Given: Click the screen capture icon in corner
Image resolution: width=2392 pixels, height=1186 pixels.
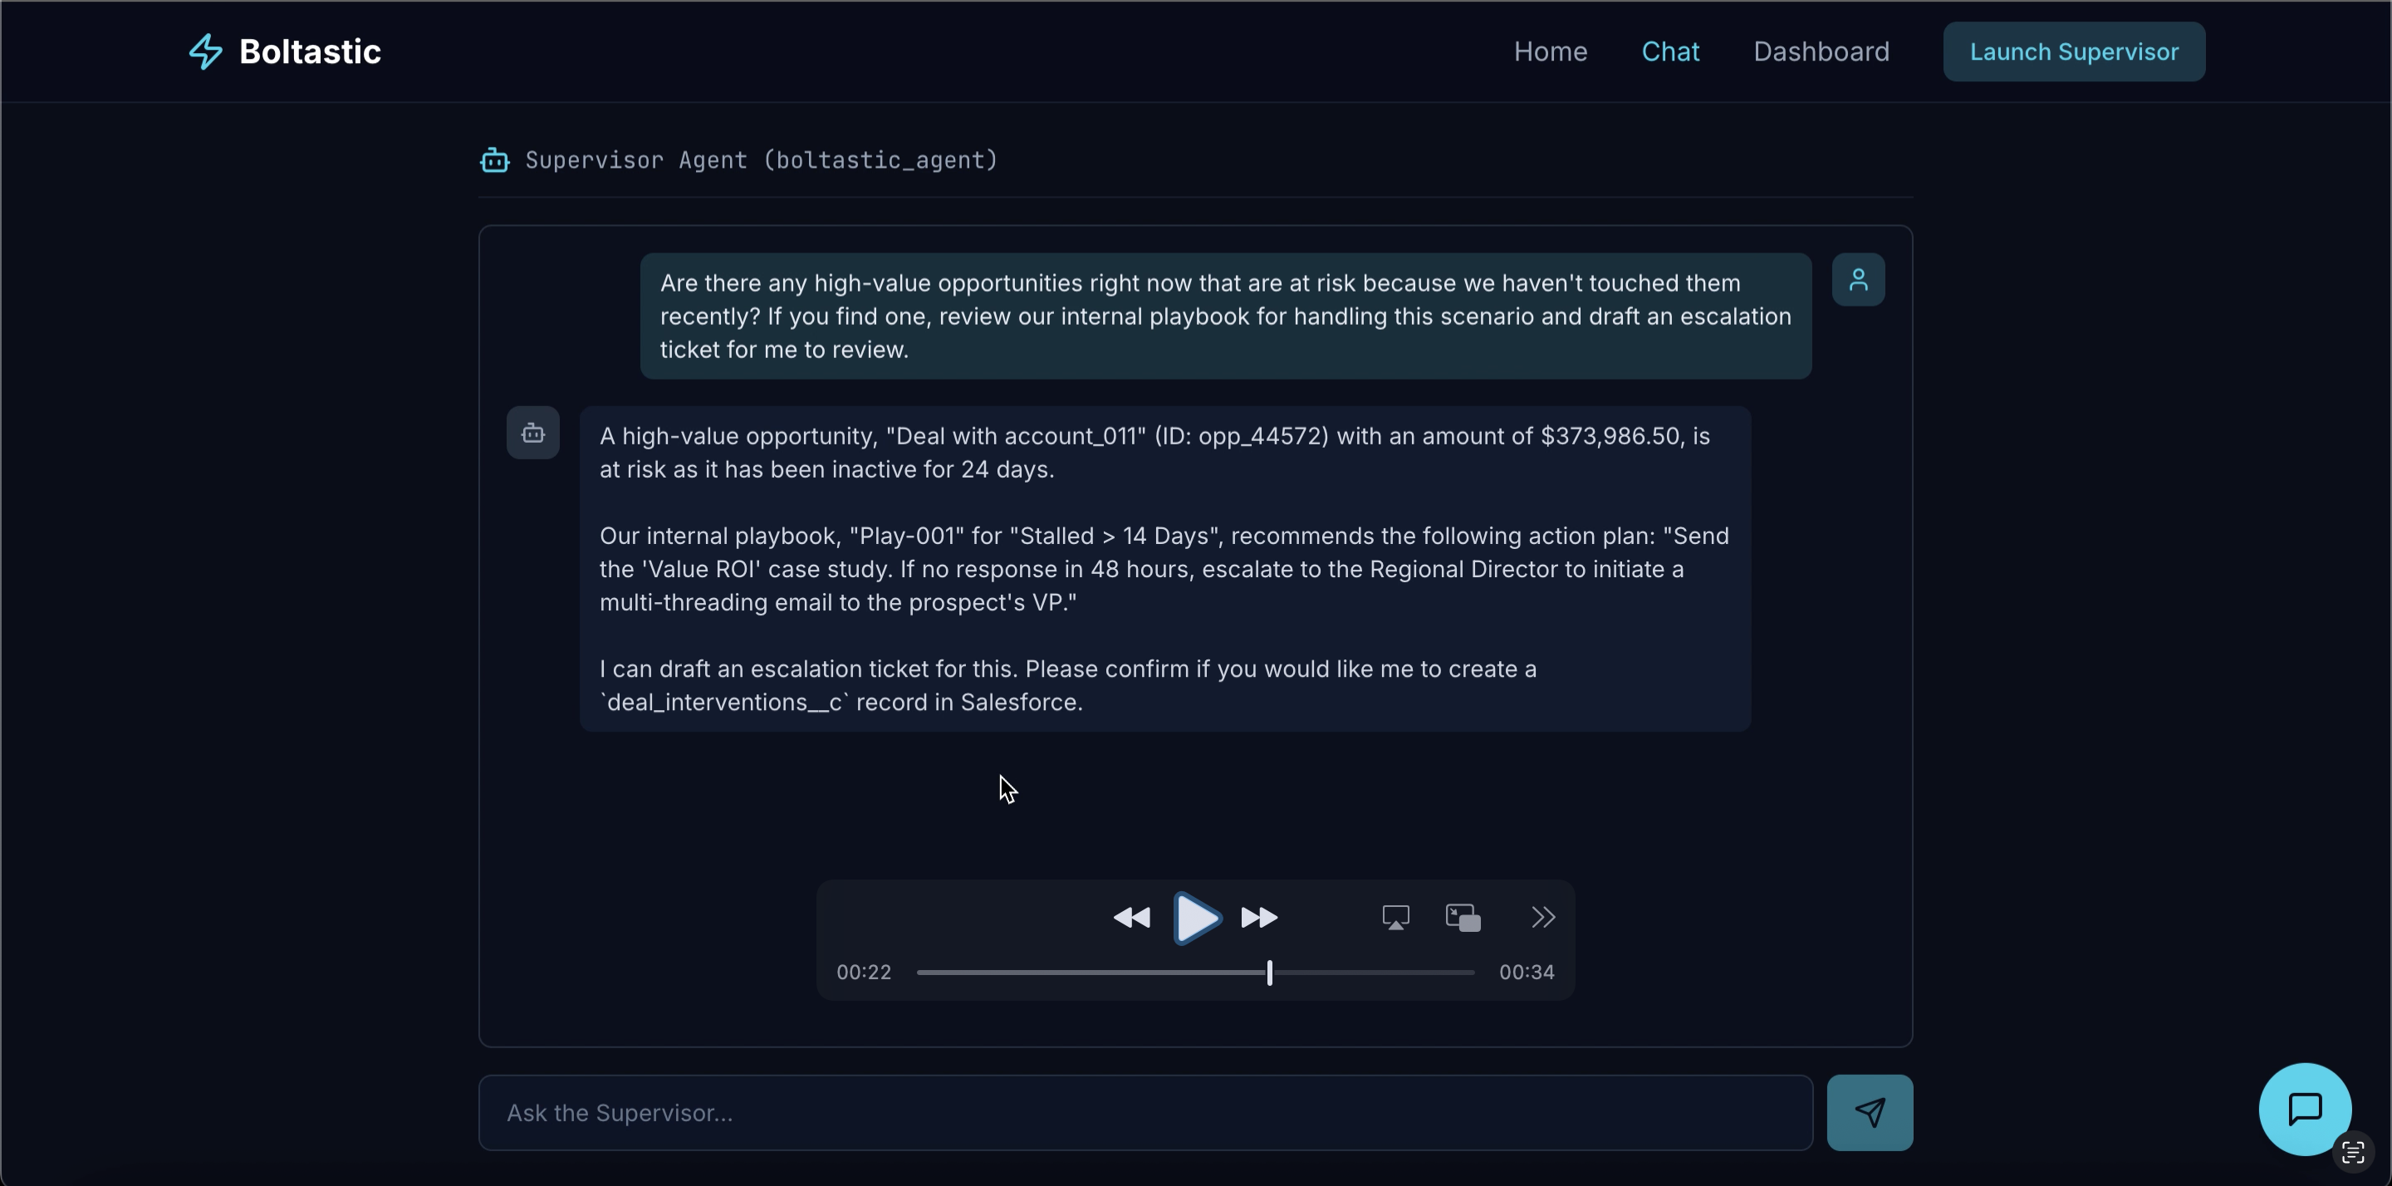Looking at the screenshot, I should (x=2352, y=1153).
